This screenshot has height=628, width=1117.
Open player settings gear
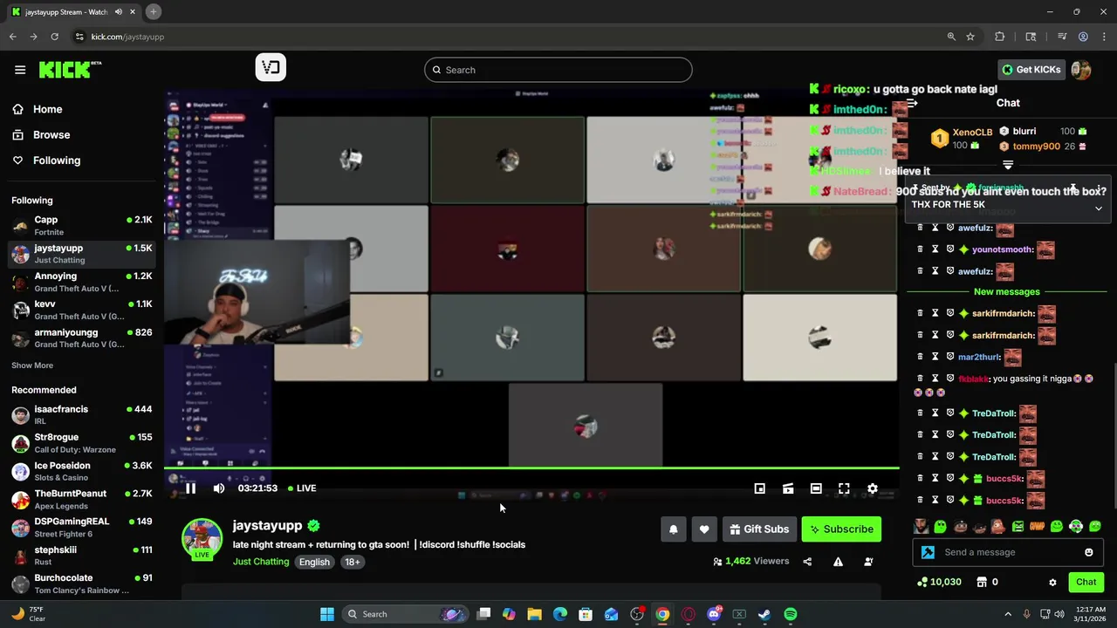[x=873, y=488]
